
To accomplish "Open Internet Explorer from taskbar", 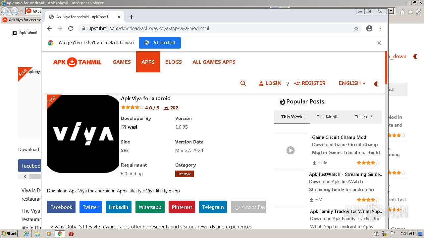I will [26, 234].
